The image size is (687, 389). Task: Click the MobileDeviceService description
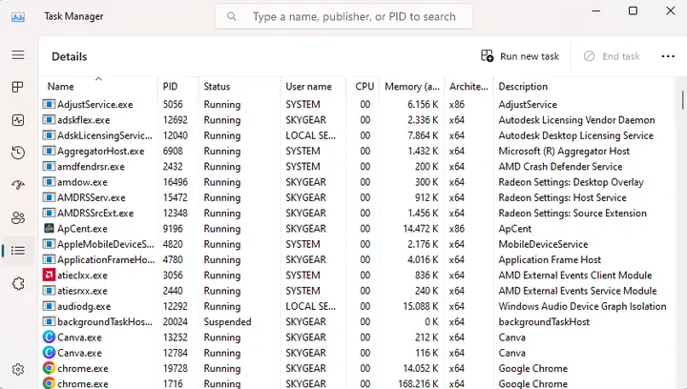click(543, 244)
